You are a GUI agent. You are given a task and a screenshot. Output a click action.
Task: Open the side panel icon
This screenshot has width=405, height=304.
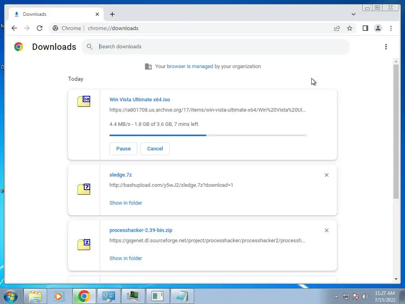pos(365,28)
